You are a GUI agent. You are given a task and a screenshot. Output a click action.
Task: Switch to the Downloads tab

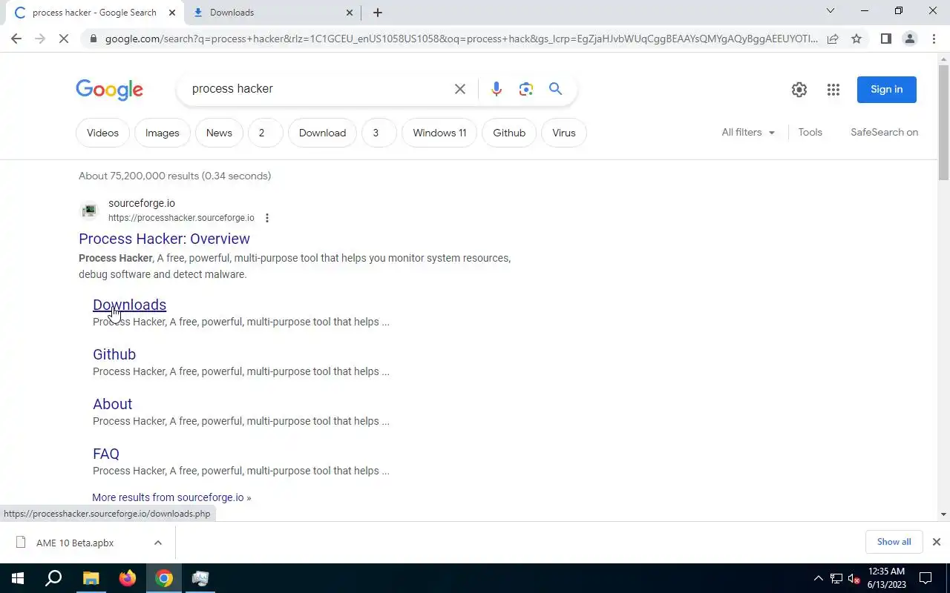(x=271, y=13)
